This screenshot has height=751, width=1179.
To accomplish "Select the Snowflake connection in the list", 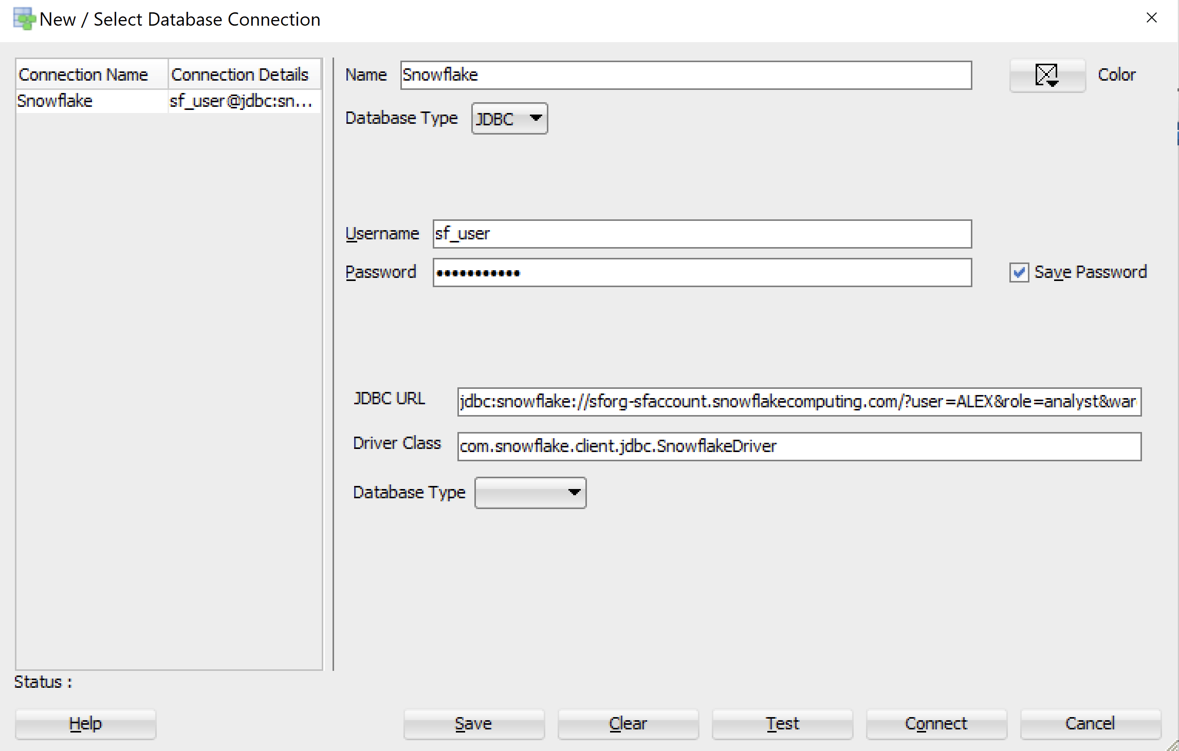I will point(55,101).
